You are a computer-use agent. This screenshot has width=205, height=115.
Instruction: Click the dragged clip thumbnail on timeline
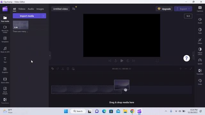click(122, 85)
